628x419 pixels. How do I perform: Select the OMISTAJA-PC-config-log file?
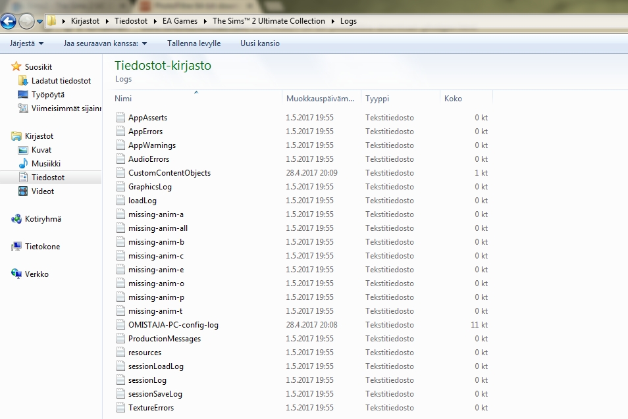click(x=173, y=325)
